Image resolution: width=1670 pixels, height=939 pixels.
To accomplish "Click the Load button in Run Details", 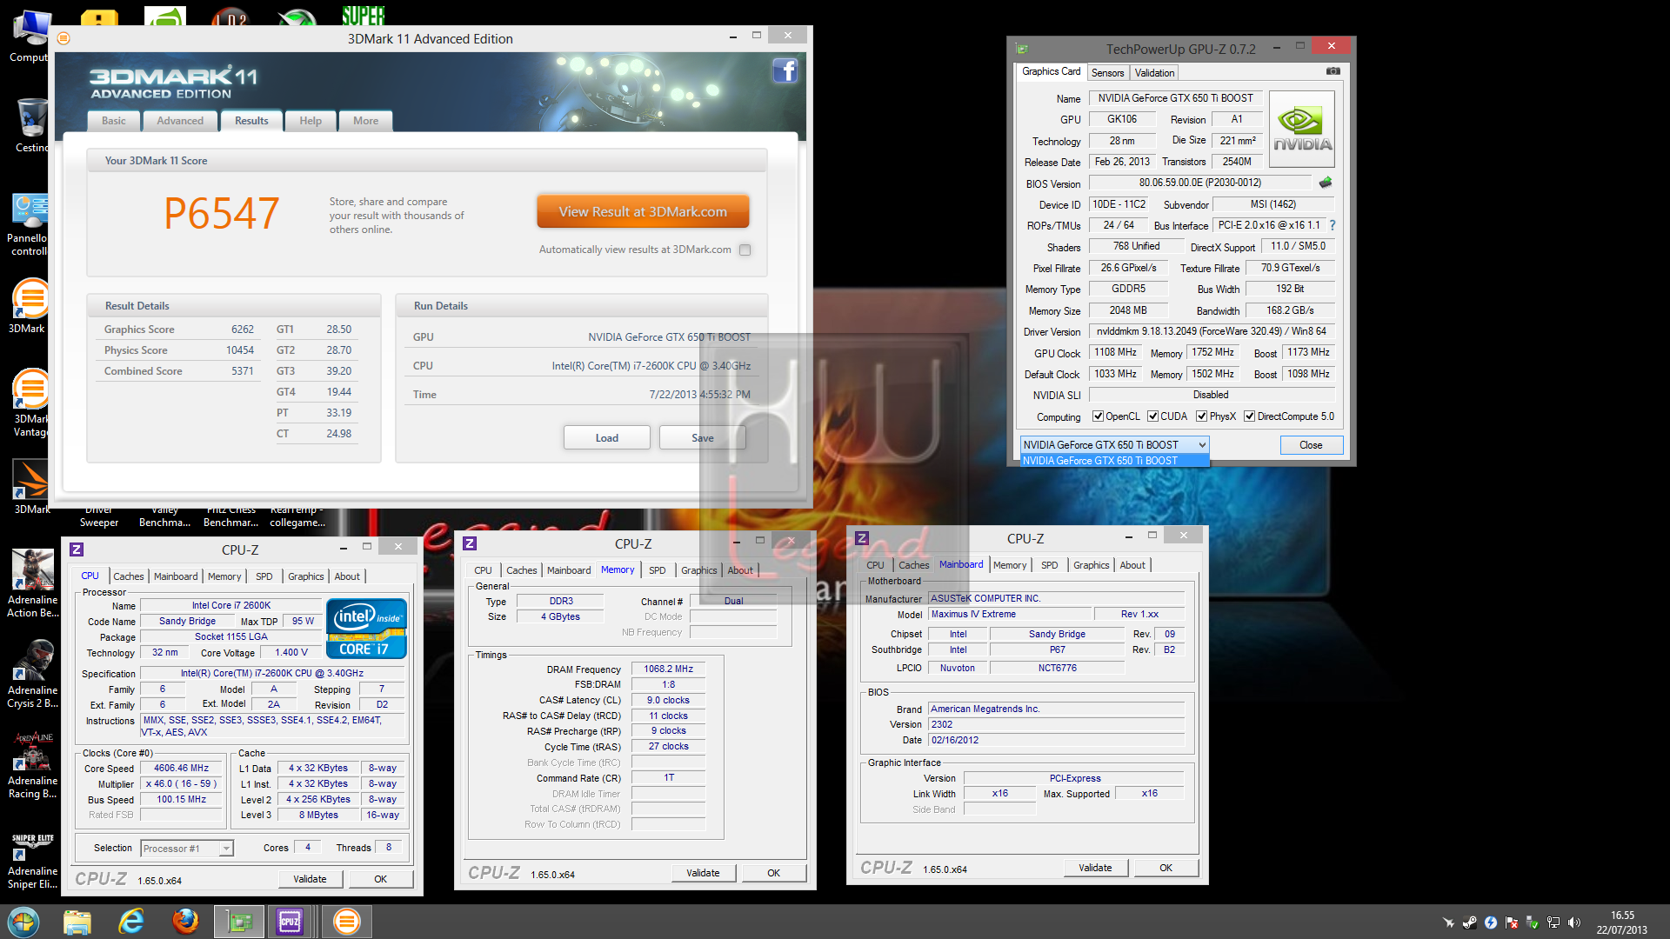I will pos(607,437).
